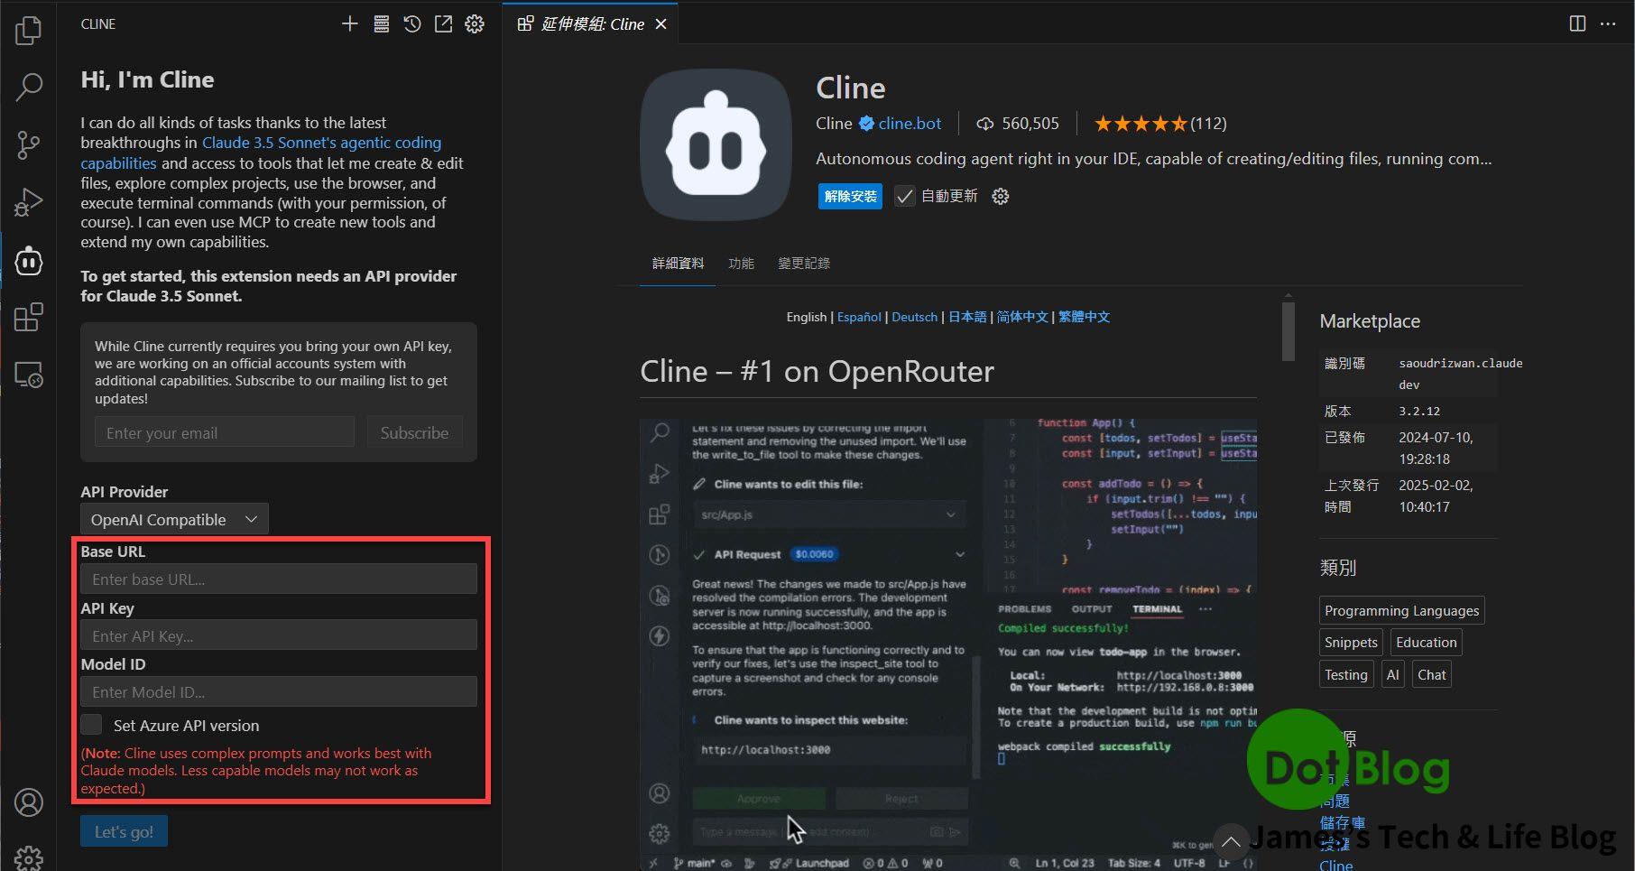Open the Cline link under resources
Screen dimensions: 1635x871
coord(1335,864)
